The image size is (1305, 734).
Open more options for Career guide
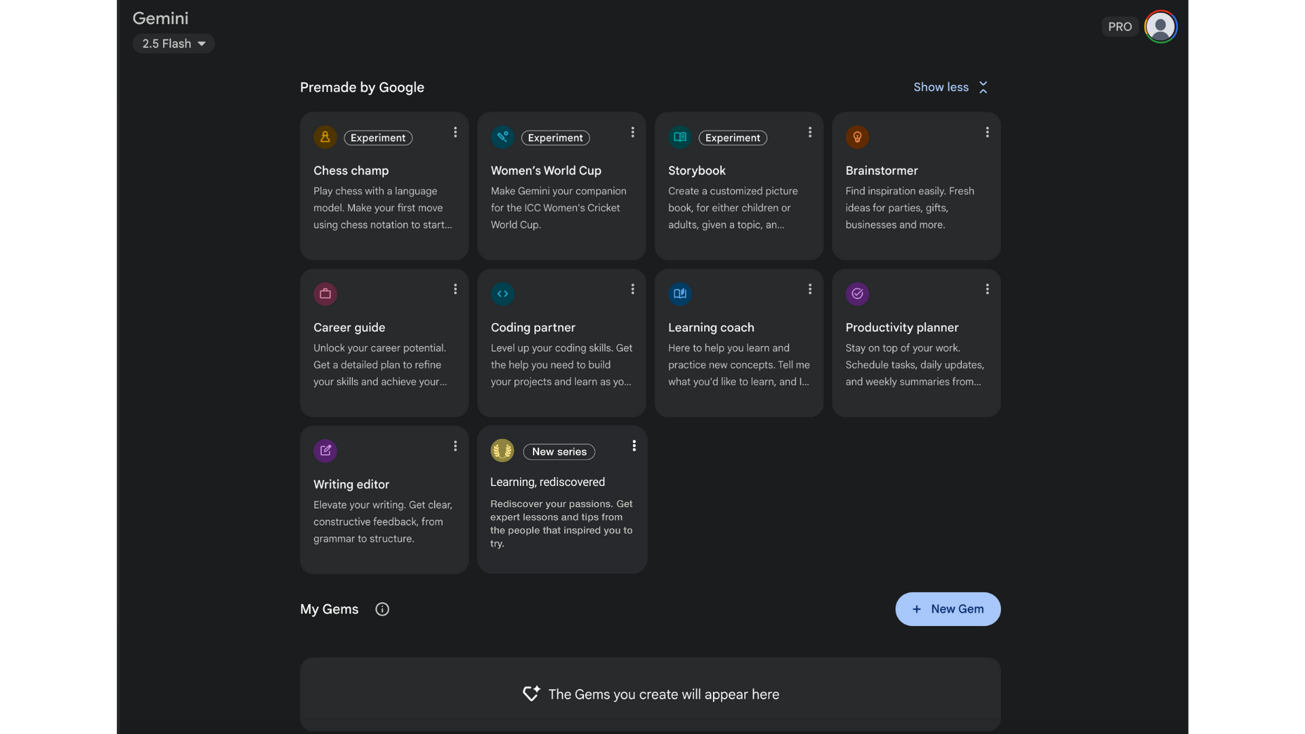pyautogui.click(x=455, y=290)
